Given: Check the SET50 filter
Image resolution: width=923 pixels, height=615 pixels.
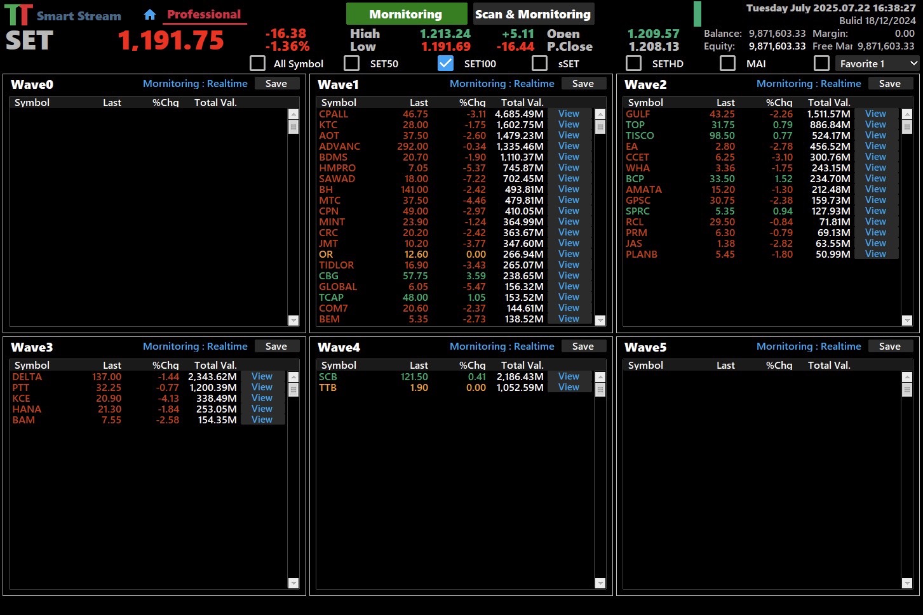Looking at the screenshot, I should point(351,63).
